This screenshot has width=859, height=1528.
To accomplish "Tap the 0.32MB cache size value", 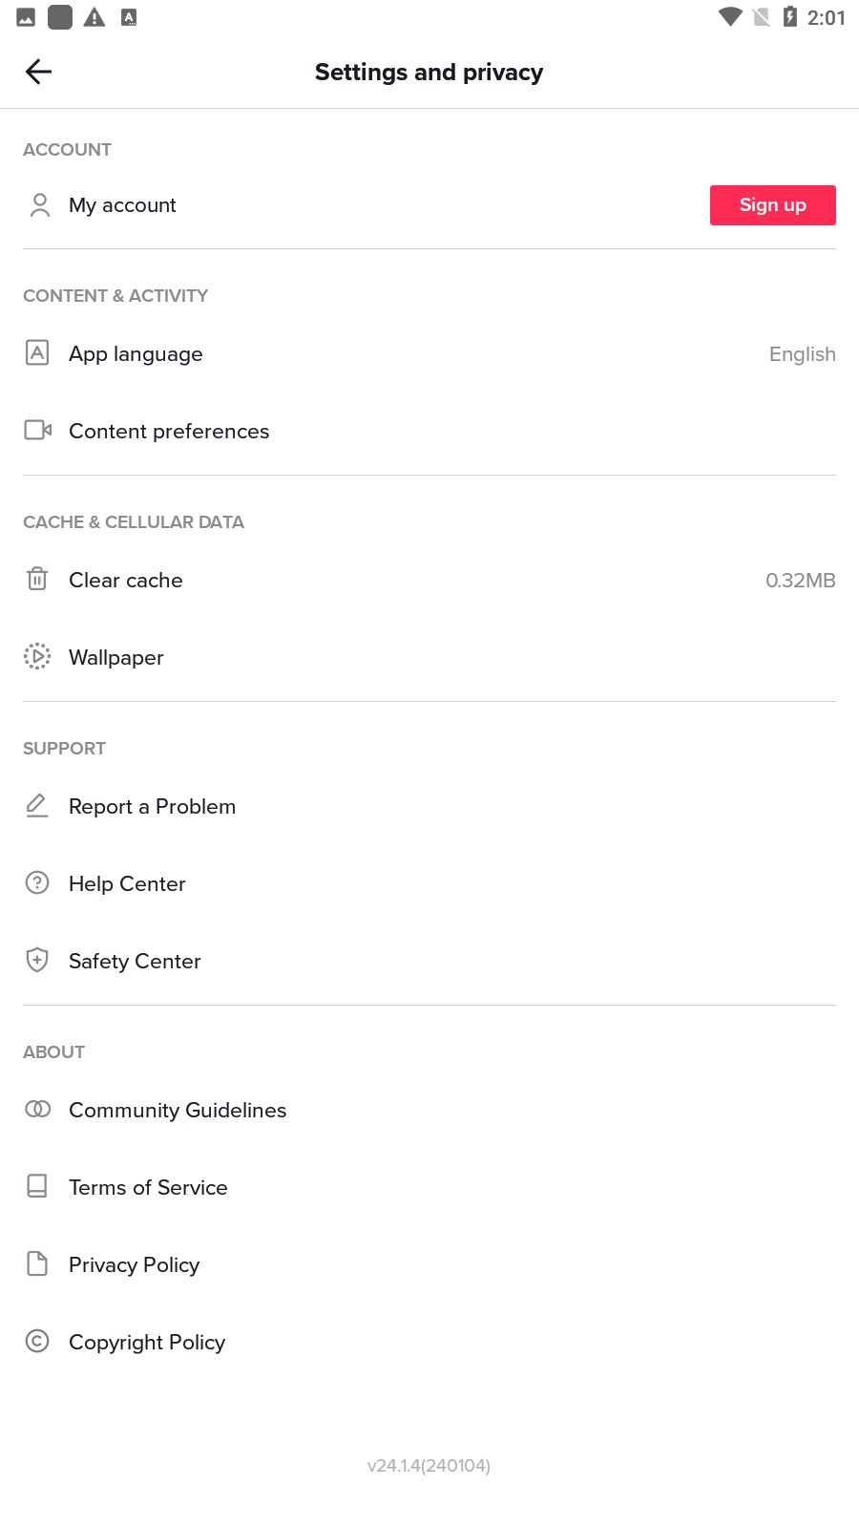I will [800, 581].
